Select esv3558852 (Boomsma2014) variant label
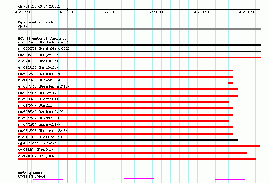269x183 pixels. point(40,74)
